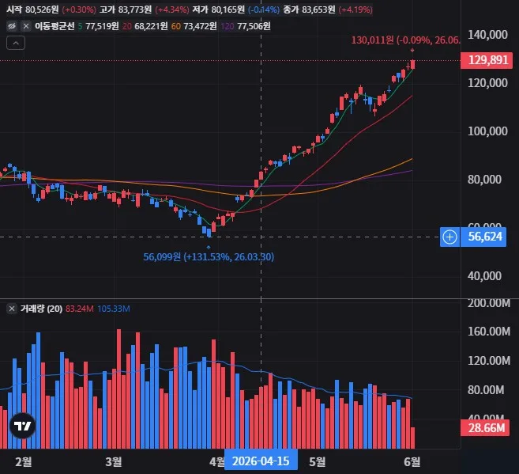Select the 129,891 current price label
519x474 pixels.
[487, 60]
